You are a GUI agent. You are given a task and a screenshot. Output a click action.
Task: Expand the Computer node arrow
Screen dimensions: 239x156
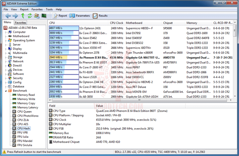point(6,32)
